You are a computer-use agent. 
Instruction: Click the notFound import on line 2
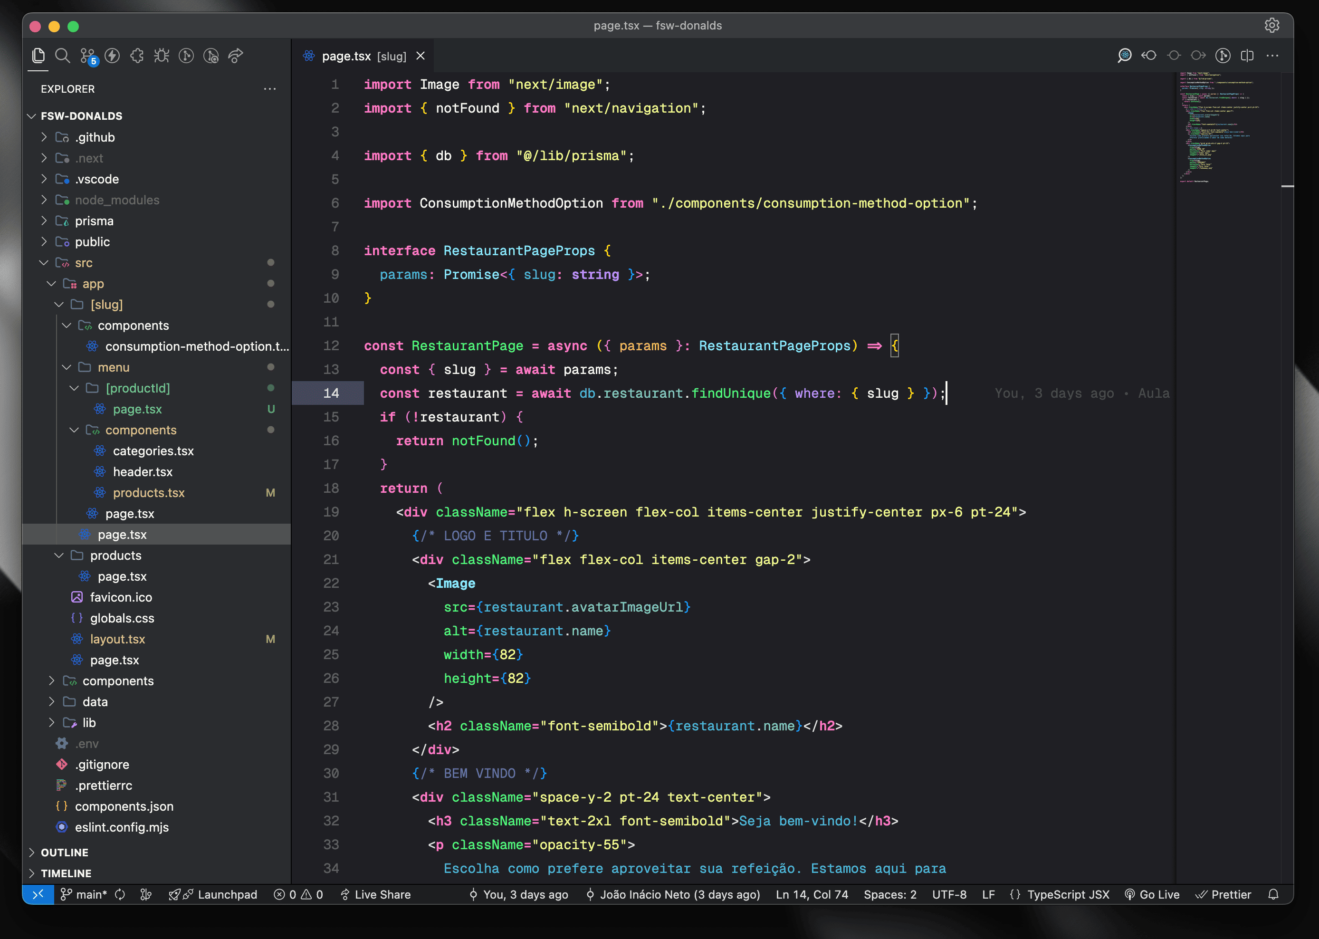pos(468,108)
